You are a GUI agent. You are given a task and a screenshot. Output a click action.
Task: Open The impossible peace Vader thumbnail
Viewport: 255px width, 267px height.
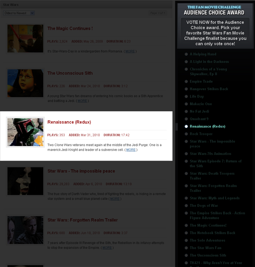tap(25, 181)
